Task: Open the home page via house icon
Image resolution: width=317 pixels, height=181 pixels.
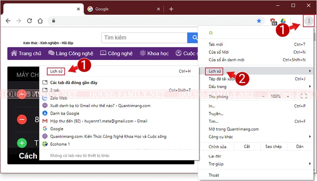Action: 40,21
